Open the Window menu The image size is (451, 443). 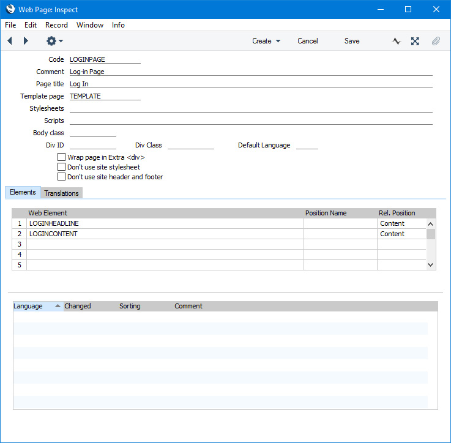click(90, 25)
